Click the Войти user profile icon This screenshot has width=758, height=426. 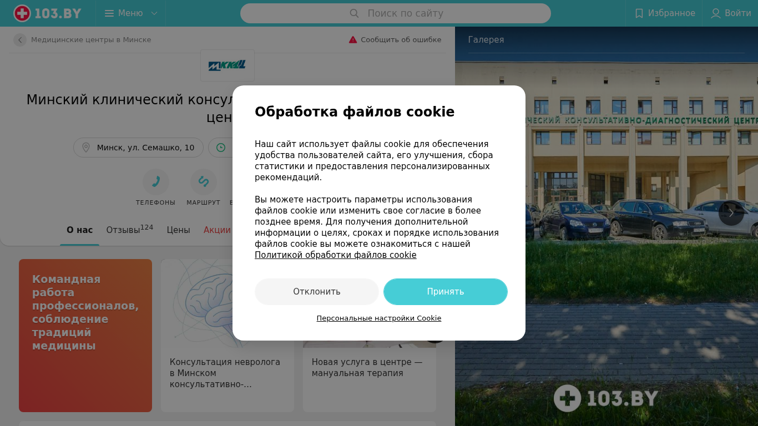[716, 13]
